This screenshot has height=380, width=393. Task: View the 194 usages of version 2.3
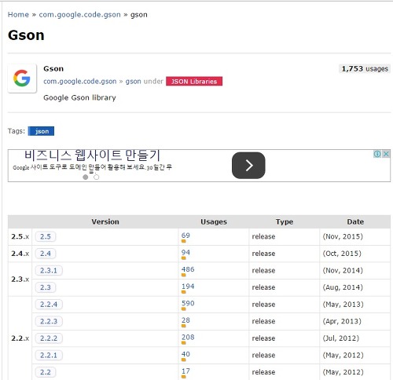188,286
